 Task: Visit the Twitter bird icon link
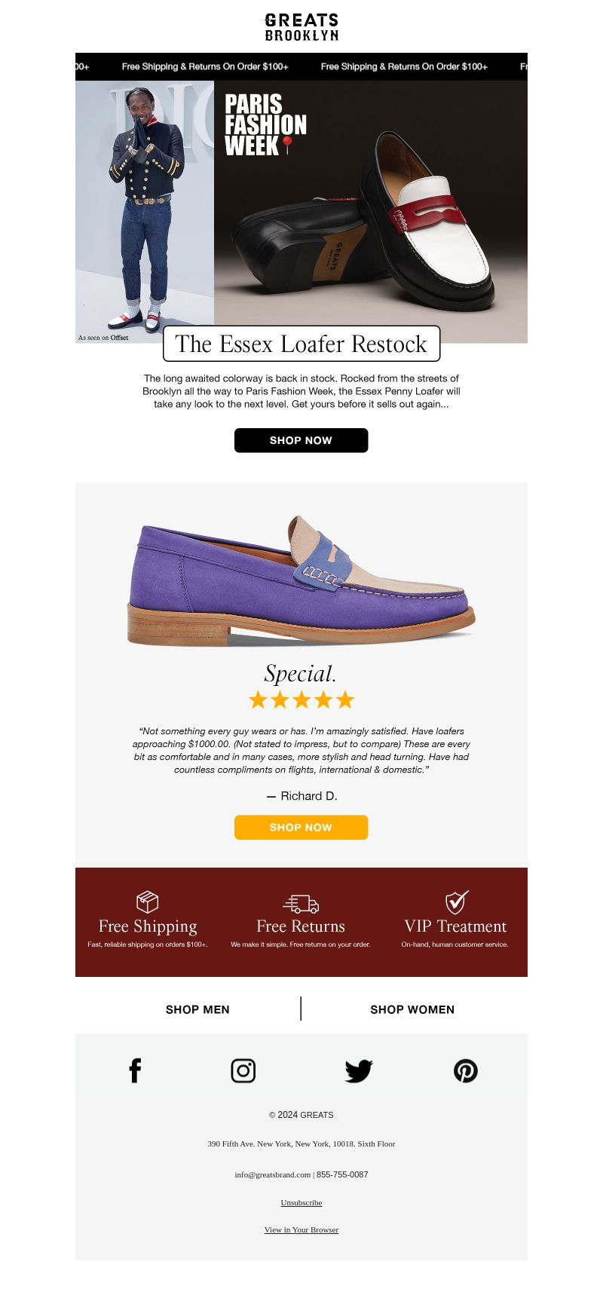[359, 1071]
